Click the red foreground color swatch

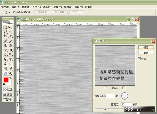click(6, 80)
